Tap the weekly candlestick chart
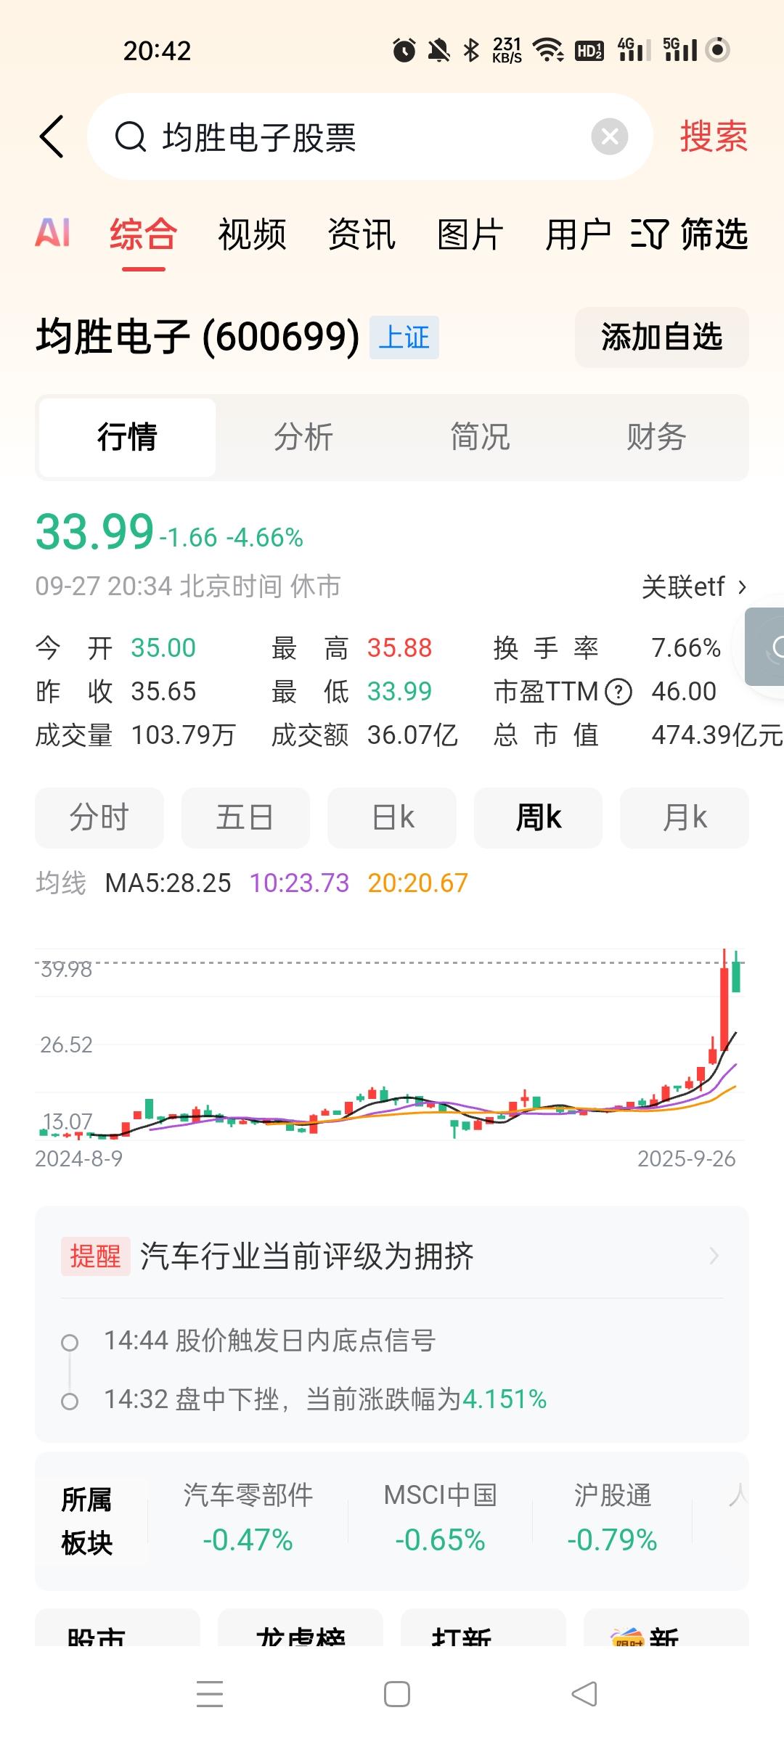 [x=391, y=1045]
